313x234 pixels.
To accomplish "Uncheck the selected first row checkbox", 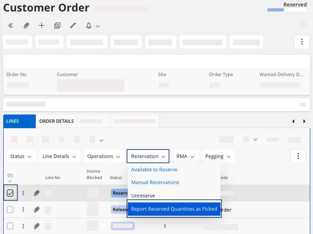I will (10, 193).
